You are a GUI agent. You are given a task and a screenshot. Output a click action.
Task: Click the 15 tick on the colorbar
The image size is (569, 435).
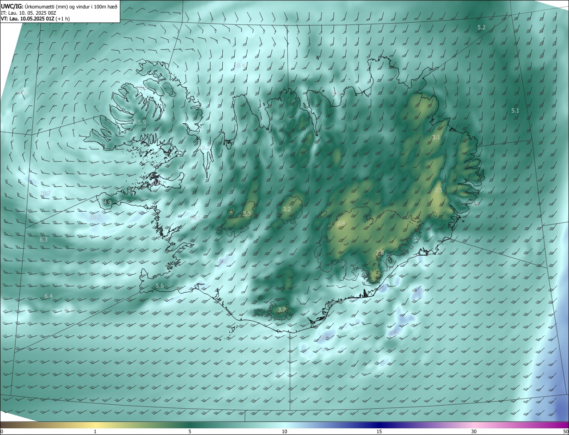(x=379, y=431)
